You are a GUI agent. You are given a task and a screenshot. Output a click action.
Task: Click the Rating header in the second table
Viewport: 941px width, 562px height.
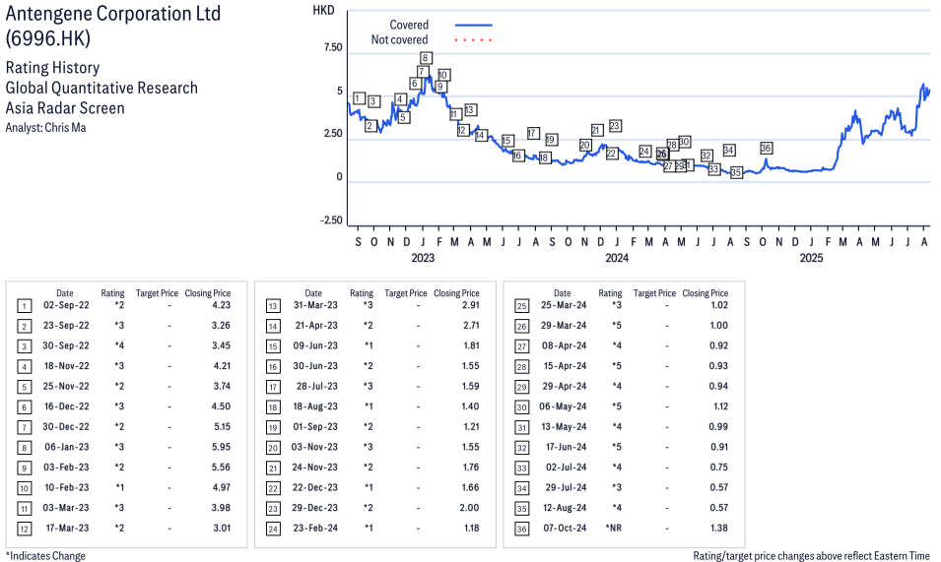362,293
